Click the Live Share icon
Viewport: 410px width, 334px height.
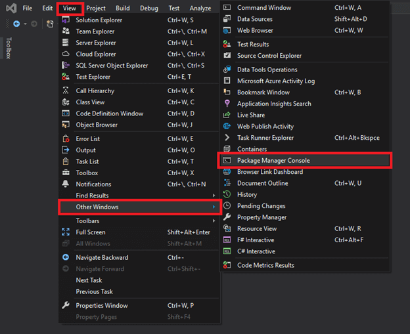tap(227, 115)
